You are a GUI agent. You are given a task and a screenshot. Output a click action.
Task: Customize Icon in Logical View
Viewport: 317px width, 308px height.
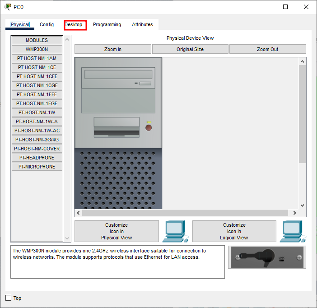[234, 231]
